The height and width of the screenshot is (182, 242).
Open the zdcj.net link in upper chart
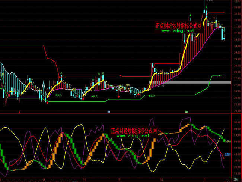click(x=178, y=31)
